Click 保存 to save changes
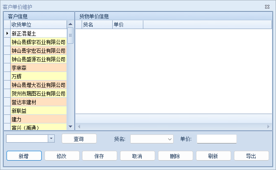Image resolution: width=276 pixels, height=170 pixels. coord(100,156)
